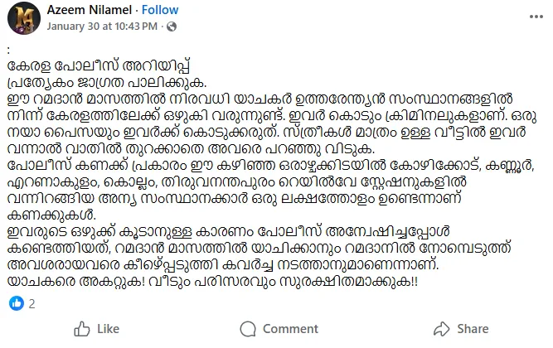Screen dimensions: 553x348
Task: Open the January 30 at 10:43 PM timestamp
Action: (x=103, y=27)
